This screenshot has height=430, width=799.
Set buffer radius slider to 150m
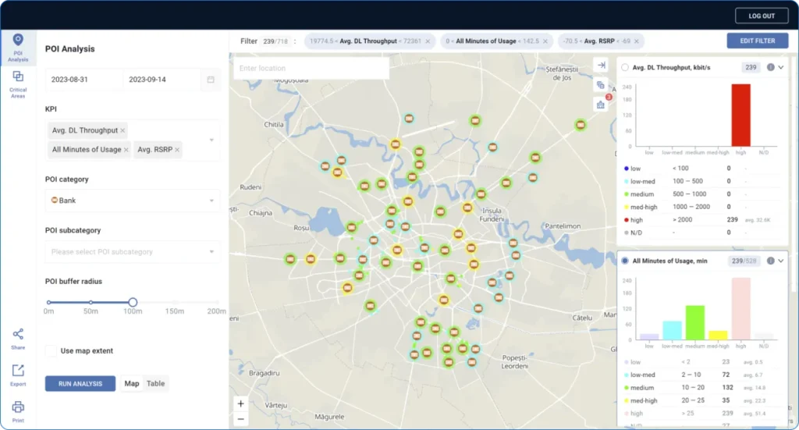coord(175,303)
